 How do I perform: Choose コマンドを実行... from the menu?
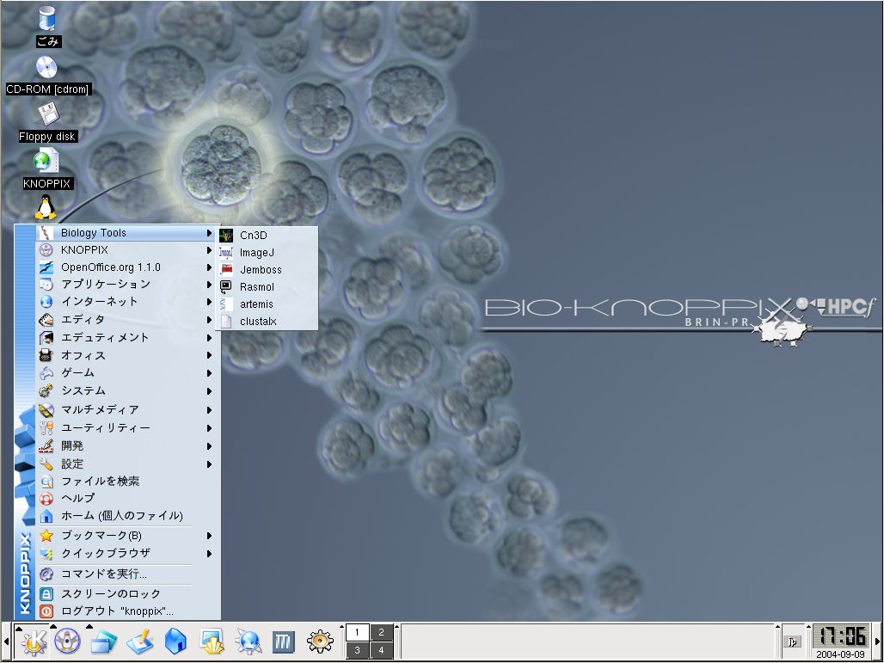click(x=128, y=574)
